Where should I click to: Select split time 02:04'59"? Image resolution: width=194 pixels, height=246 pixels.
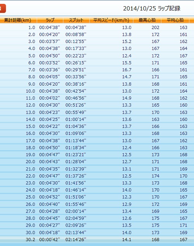pyautogui.click(x=76, y=218)
